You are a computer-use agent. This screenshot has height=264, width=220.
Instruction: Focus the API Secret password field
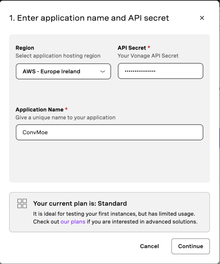tap(161, 71)
